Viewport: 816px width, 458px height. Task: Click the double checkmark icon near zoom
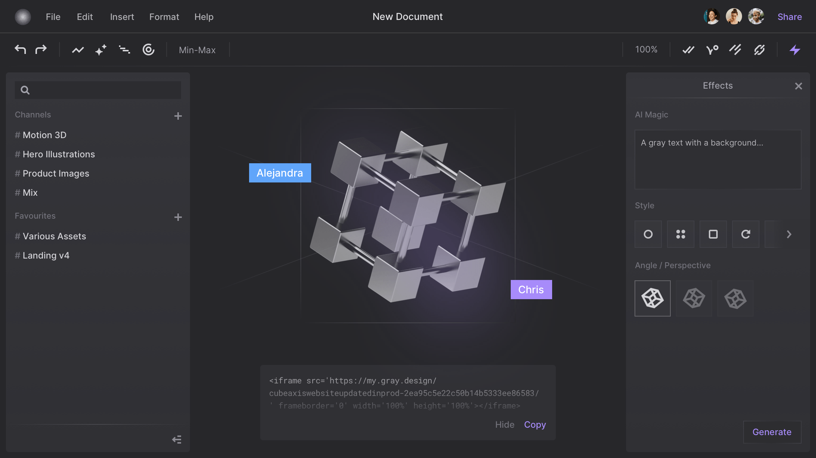tap(688, 49)
